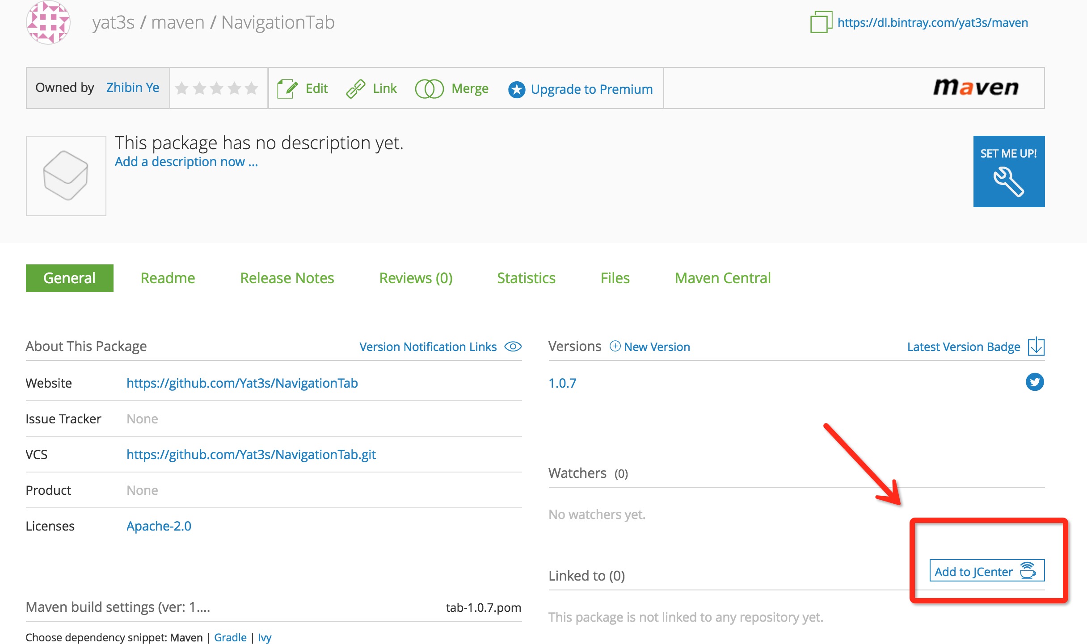The height and width of the screenshot is (644, 1087).
Task: Click the Merge link text
Action: 470,88
